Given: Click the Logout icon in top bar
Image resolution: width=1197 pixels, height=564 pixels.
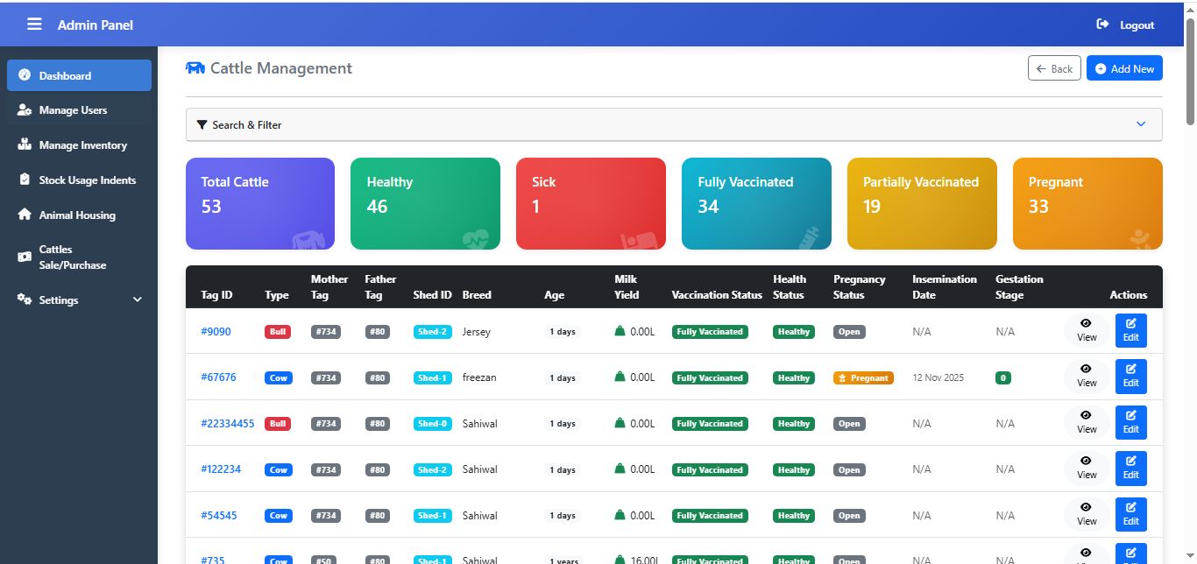Looking at the screenshot, I should tap(1102, 25).
